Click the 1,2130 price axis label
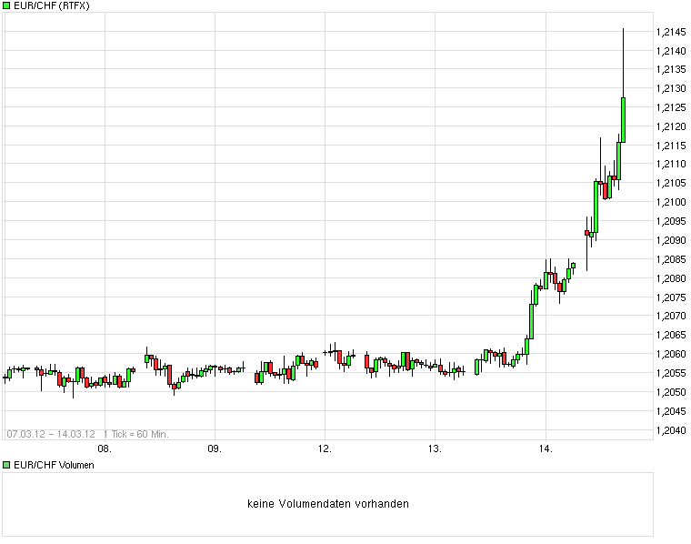This screenshot has height=544, width=691. (x=671, y=88)
